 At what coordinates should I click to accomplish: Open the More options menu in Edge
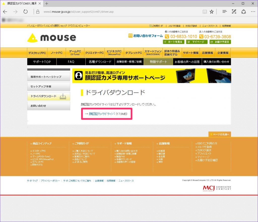point(253,11)
